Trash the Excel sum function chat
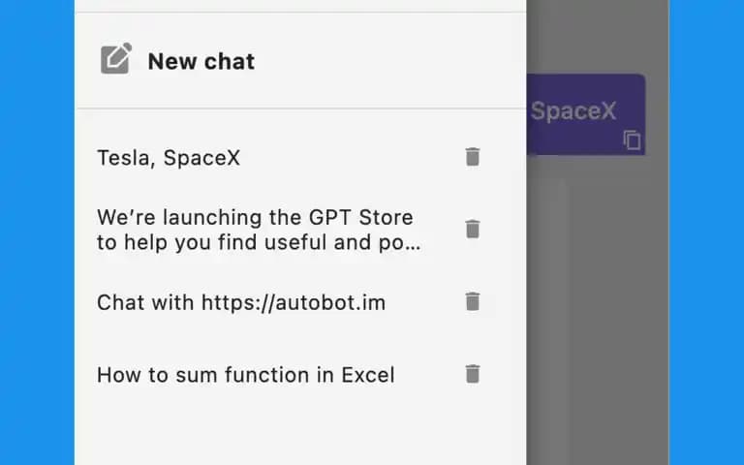Image resolution: width=744 pixels, height=465 pixels. (473, 374)
